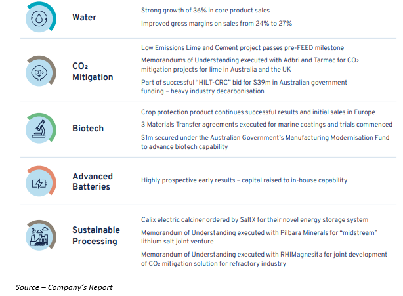The width and height of the screenshot is (403, 296).
Task: Select the improved gross margins line
Action: (x=217, y=24)
